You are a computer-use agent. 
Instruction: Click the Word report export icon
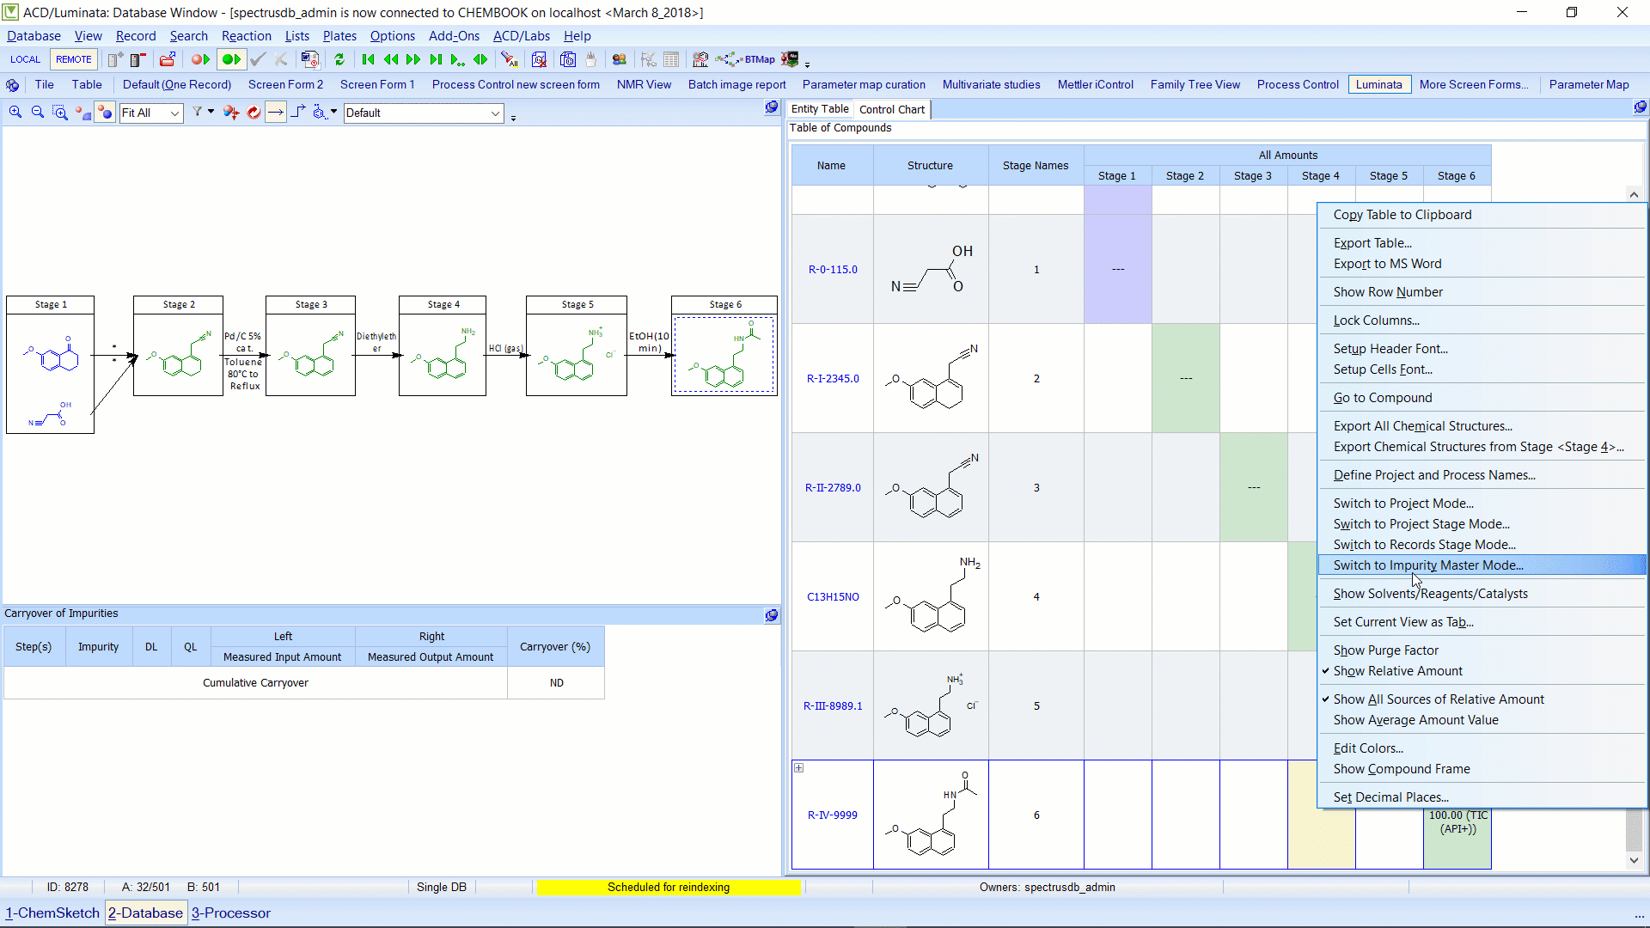pos(310,59)
